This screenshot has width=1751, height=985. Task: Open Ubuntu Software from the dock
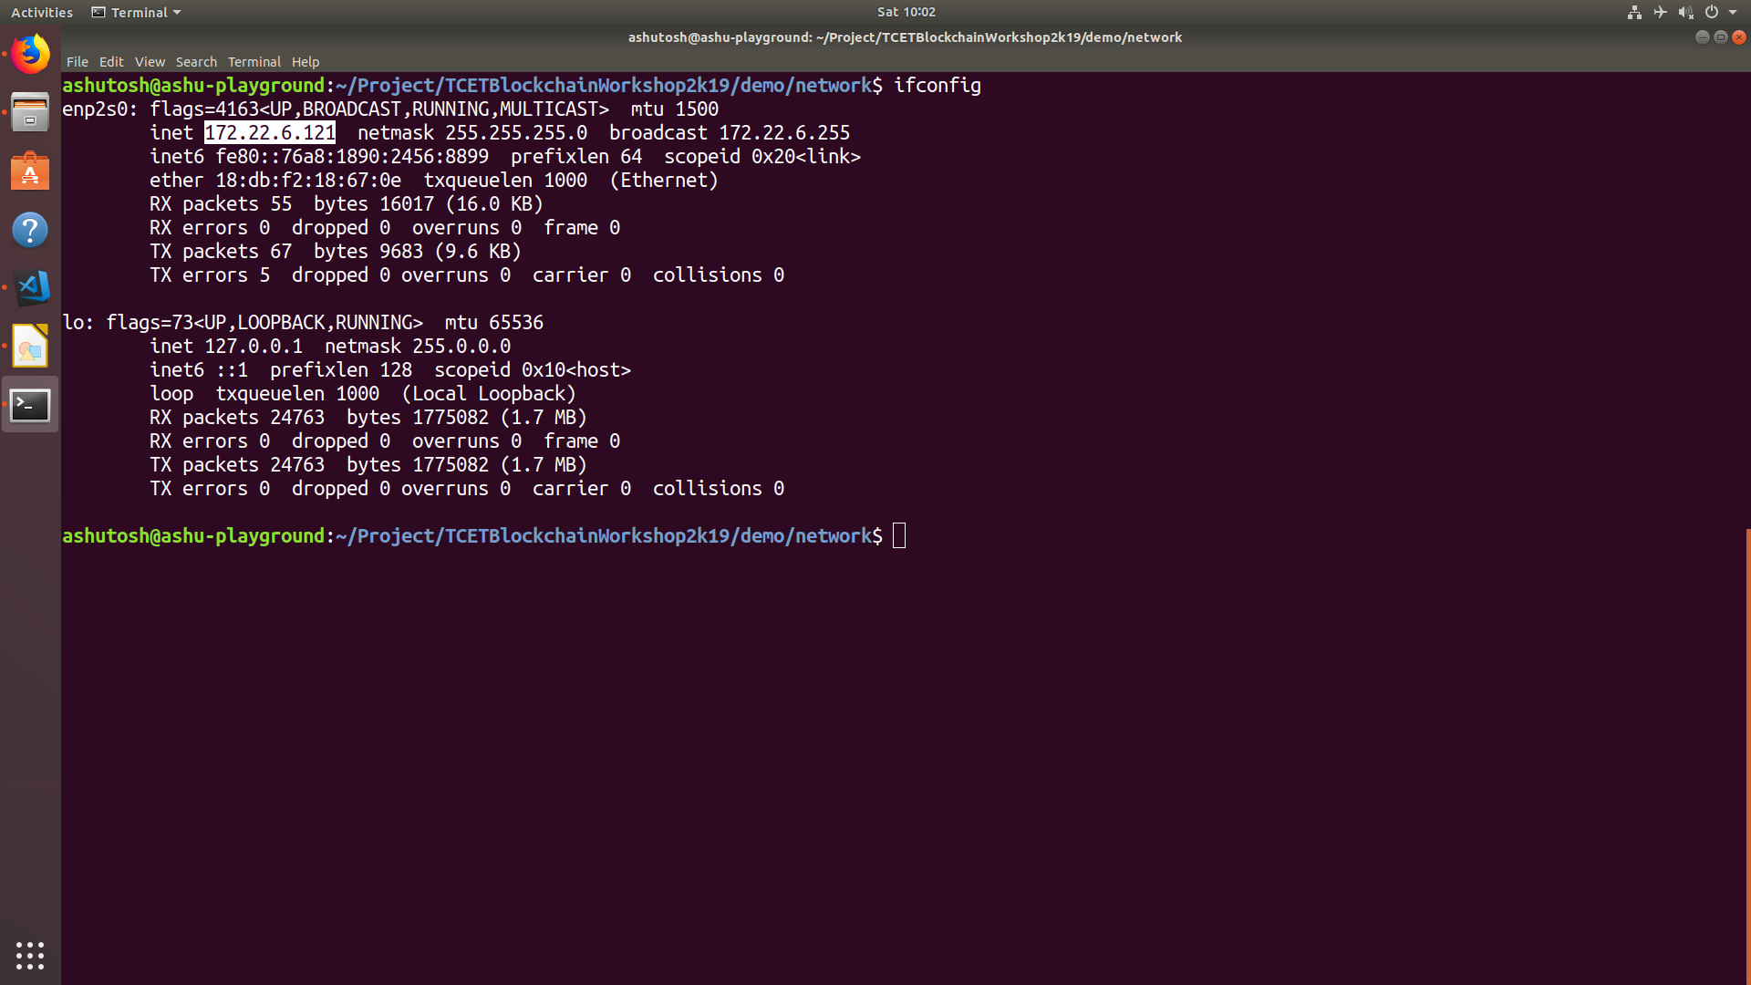pos(30,171)
